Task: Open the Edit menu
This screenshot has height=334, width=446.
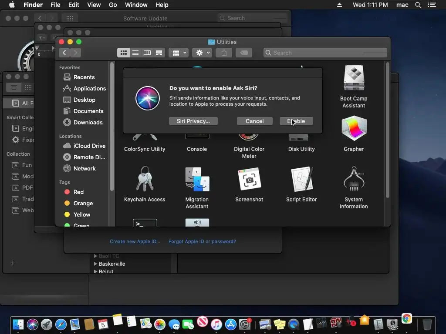Action: (74, 5)
